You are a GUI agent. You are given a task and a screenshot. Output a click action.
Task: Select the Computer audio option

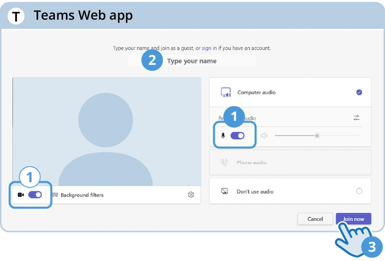290,92
